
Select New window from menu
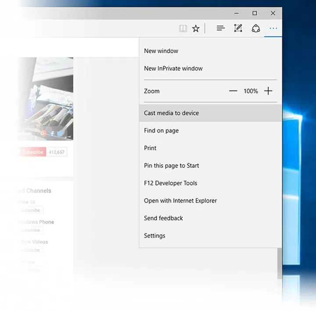161,51
